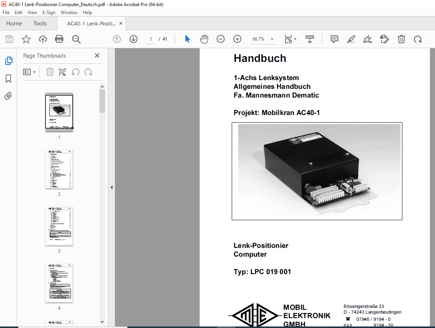435x328 pixels.
Task: Close the AC40-1 document tab
Action: point(121,24)
